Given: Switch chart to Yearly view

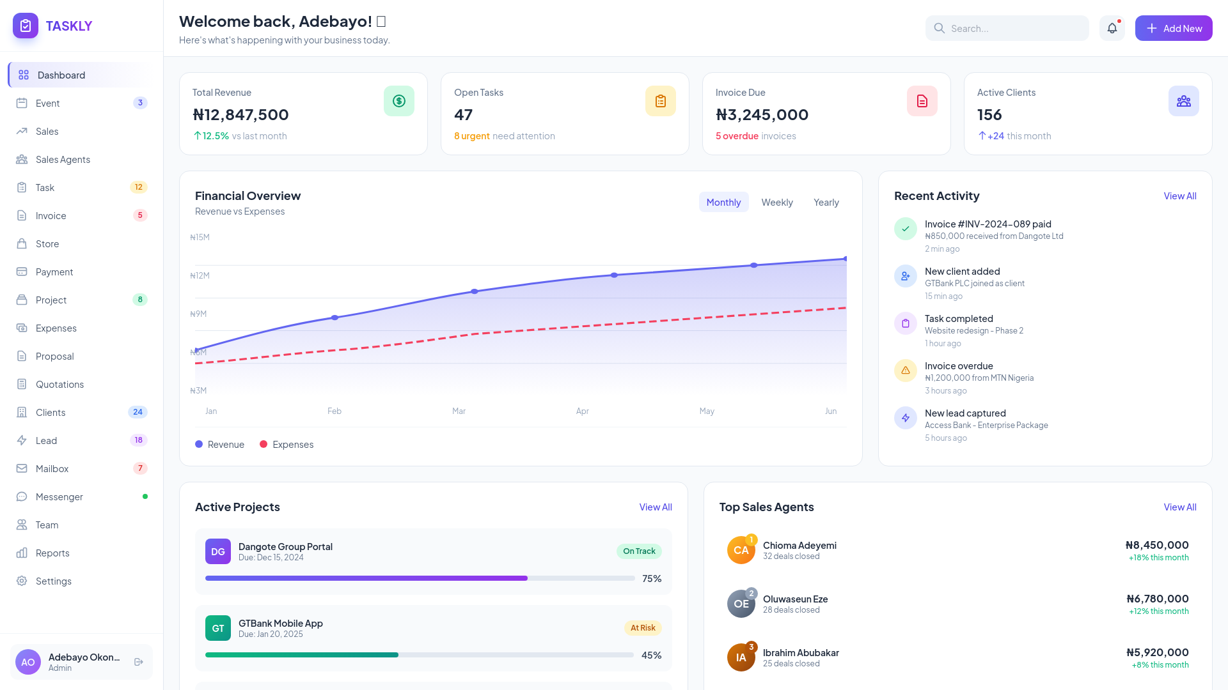Looking at the screenshot, I should [826, 203].
